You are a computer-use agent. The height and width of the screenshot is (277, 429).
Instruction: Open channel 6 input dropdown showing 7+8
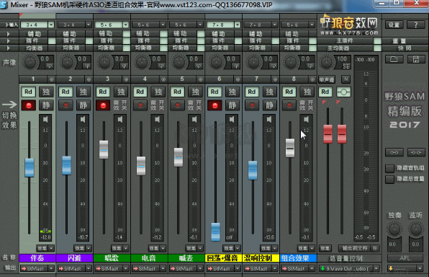coord(223,25)
